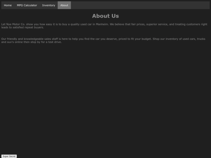The image size is (211, 158).
Task: Select the About tab in navbar
Action: pyautogui.click(x=64, y=5)
